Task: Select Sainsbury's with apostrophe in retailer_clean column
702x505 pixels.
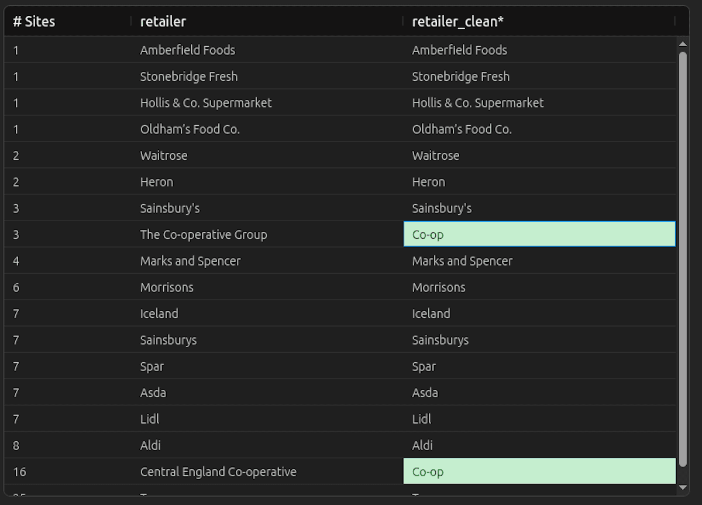Action: [442, 208]
